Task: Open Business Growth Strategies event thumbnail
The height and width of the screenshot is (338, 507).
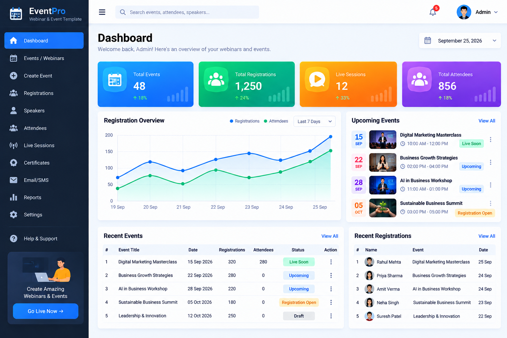Action: click(383, 162)
